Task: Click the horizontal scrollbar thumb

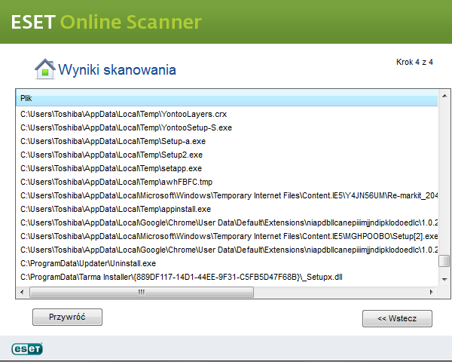Action: (x=142, y=292)
